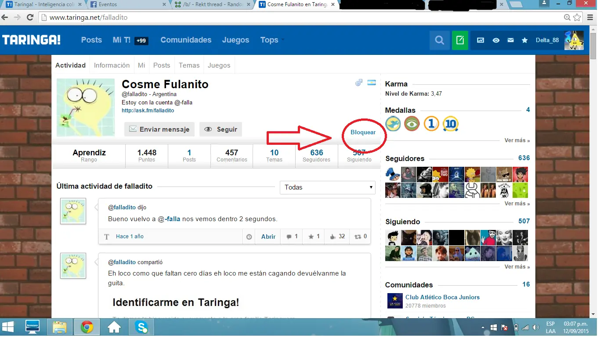Open the messages envelope icon in header
Viewport: 600px width, 337px height.
(510, 40)
